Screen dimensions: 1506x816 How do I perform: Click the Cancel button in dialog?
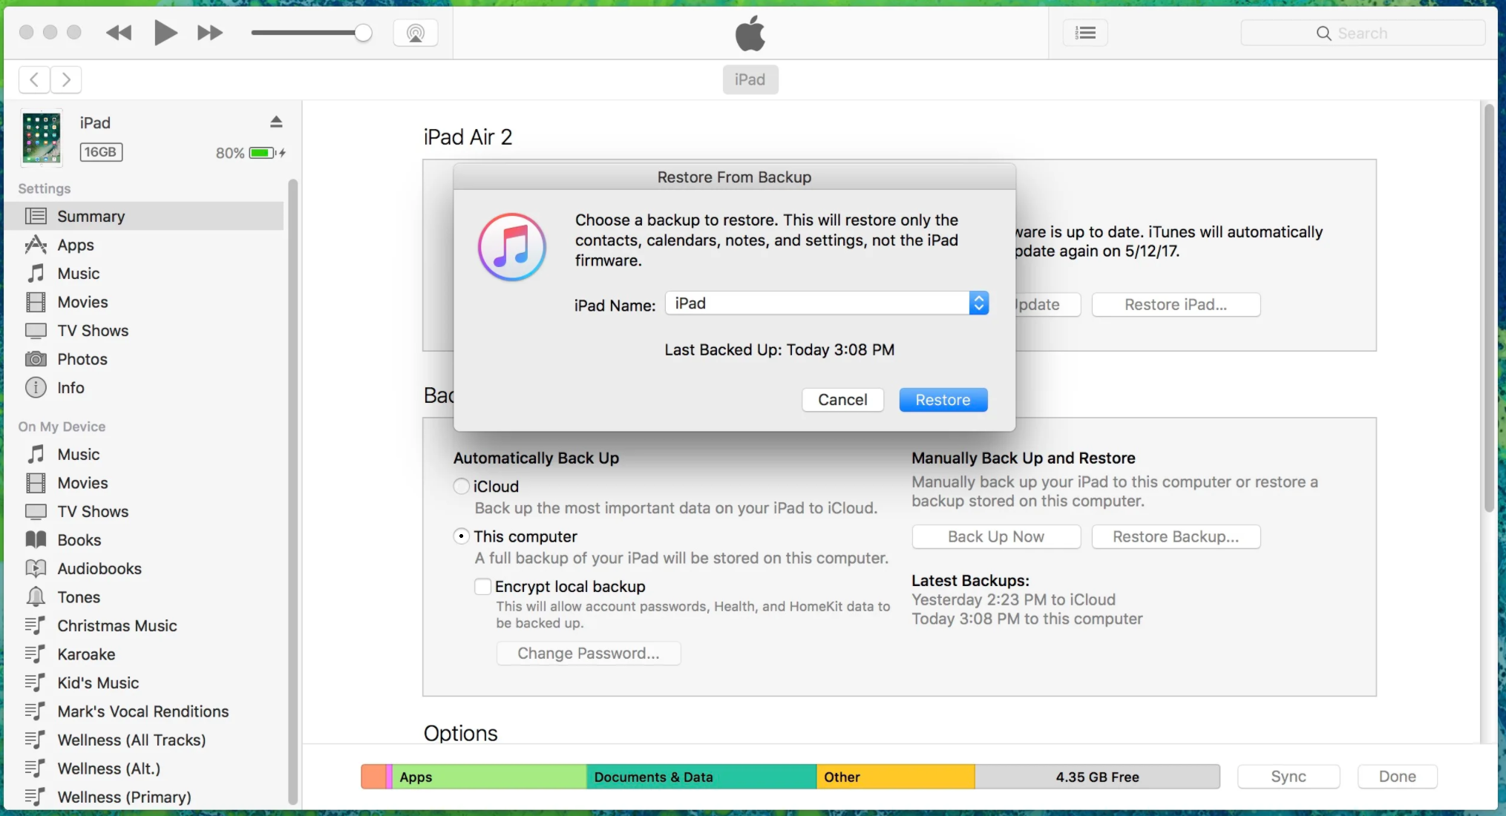[842, 400]
